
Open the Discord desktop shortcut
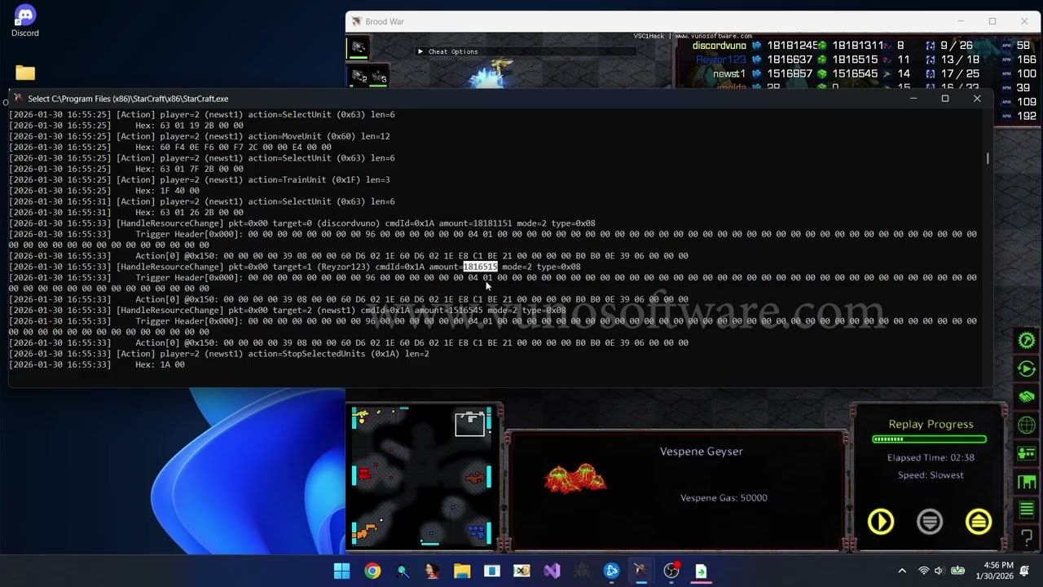coord(25,21)
